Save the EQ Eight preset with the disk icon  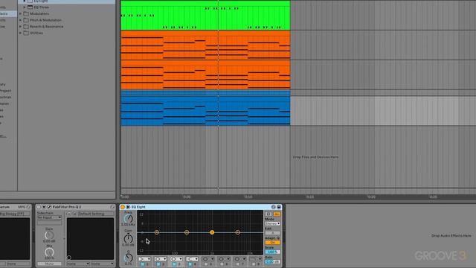[x=279, y=207]
